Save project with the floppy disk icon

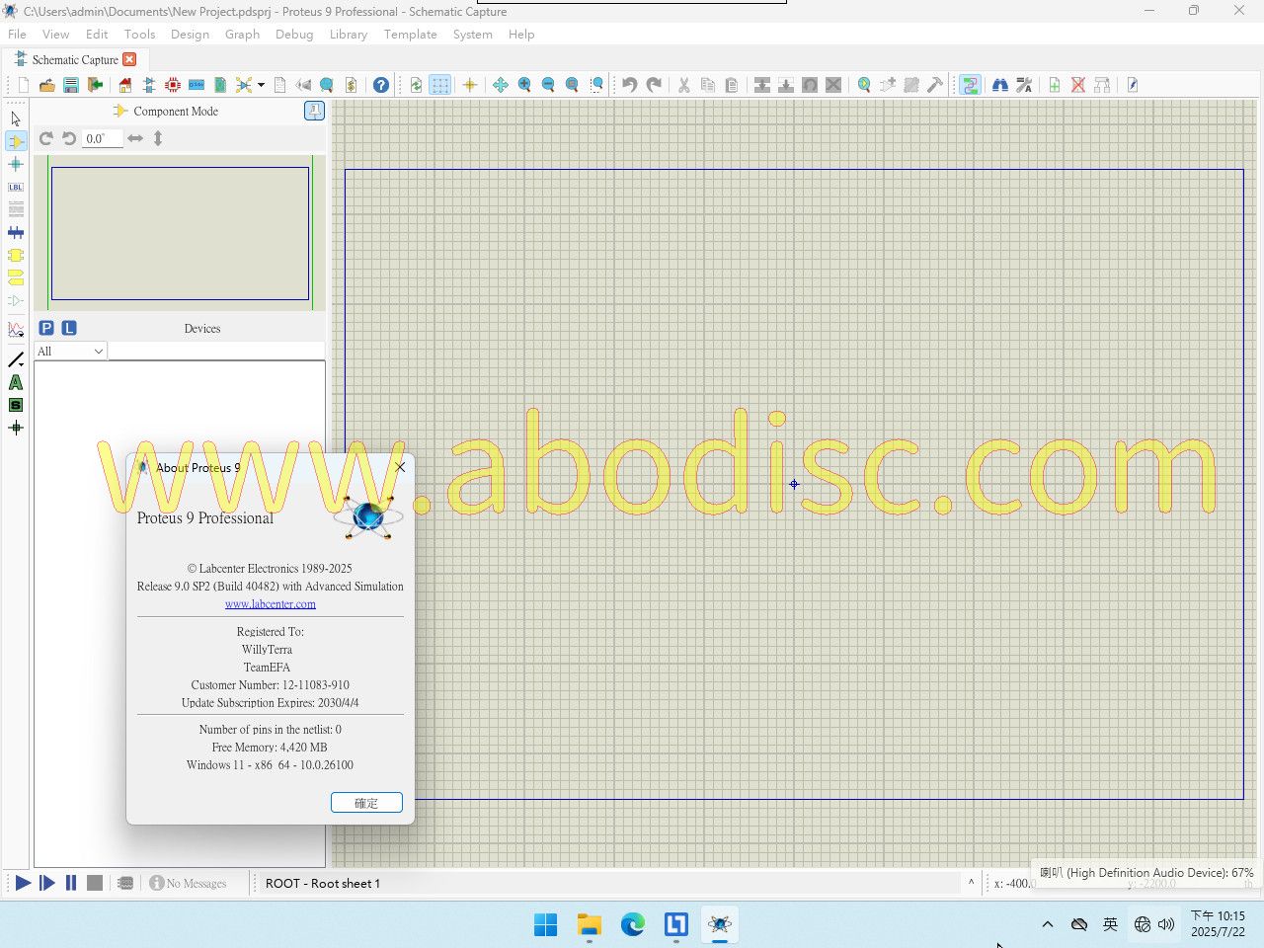pos(71,85)
